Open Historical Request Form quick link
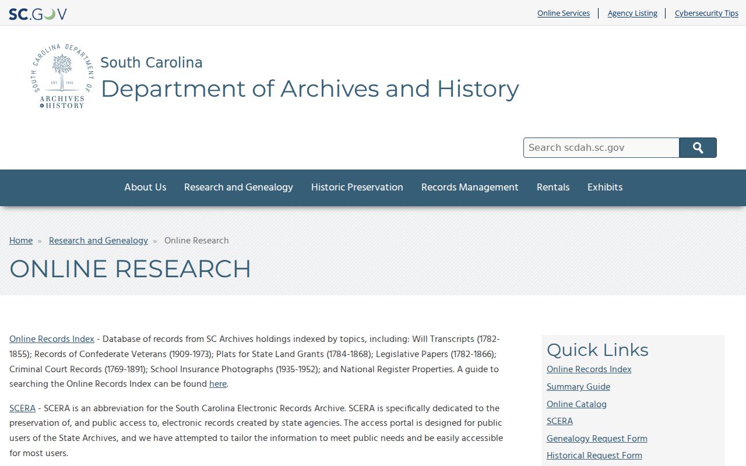The height and width of the screenshot is (466, 746). (594, 456)
